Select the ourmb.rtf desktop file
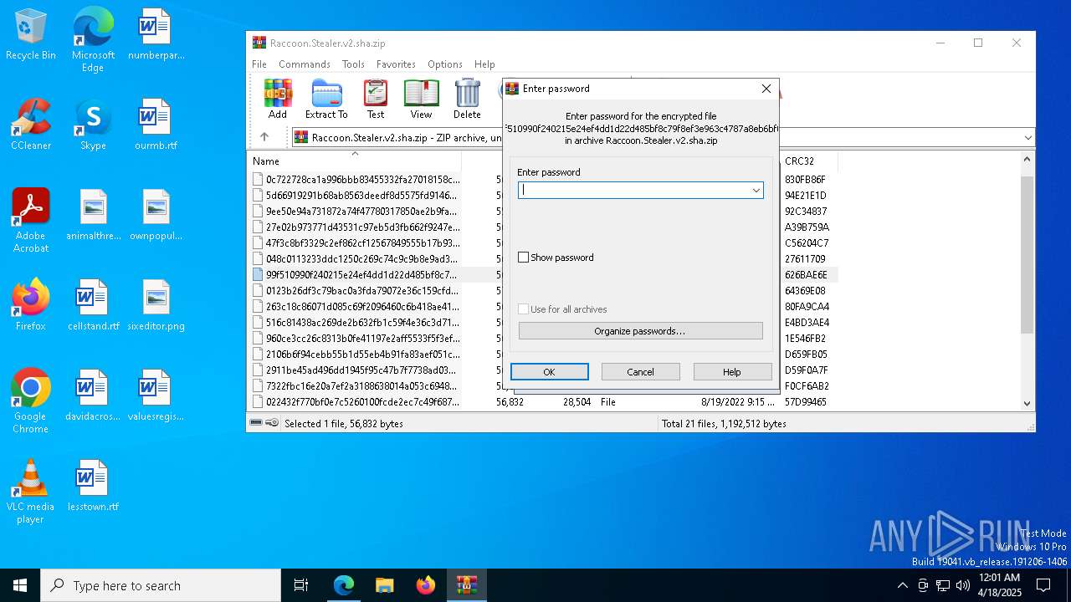 (x=156, y=125)
